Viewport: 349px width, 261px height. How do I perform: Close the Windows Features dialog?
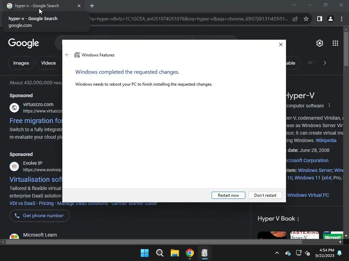coord(281,45)
